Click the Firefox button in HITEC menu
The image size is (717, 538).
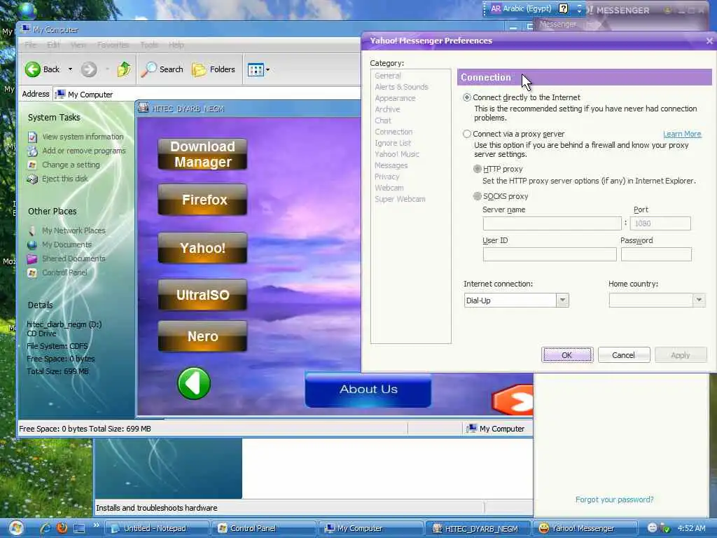202,200
